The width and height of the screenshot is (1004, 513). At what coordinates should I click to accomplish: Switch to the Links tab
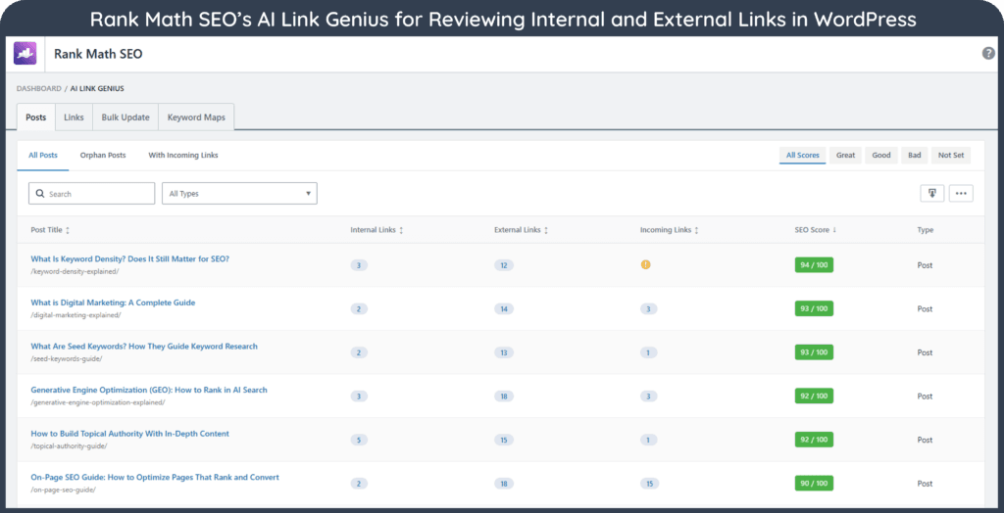tap(75, 117)
